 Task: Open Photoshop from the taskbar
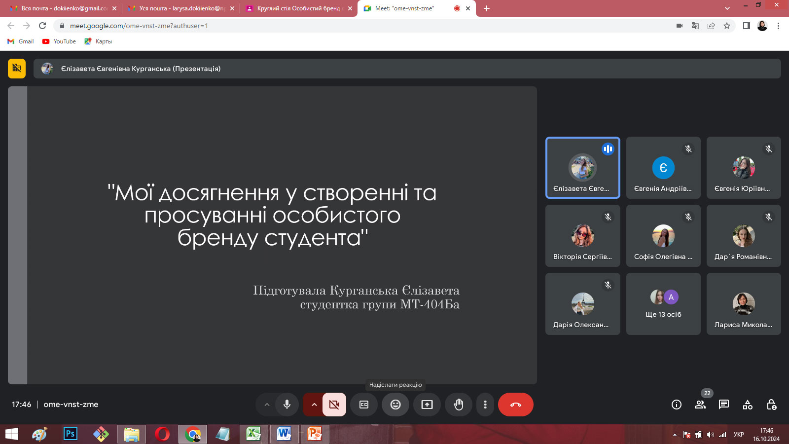pyautogui.click(x=71, y=434)
